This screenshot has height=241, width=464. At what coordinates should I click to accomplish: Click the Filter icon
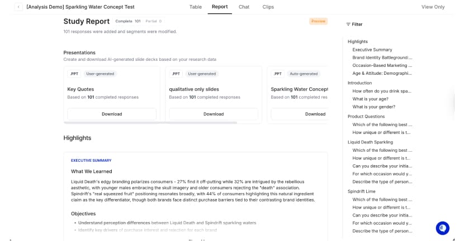click(x=348, y=25)
